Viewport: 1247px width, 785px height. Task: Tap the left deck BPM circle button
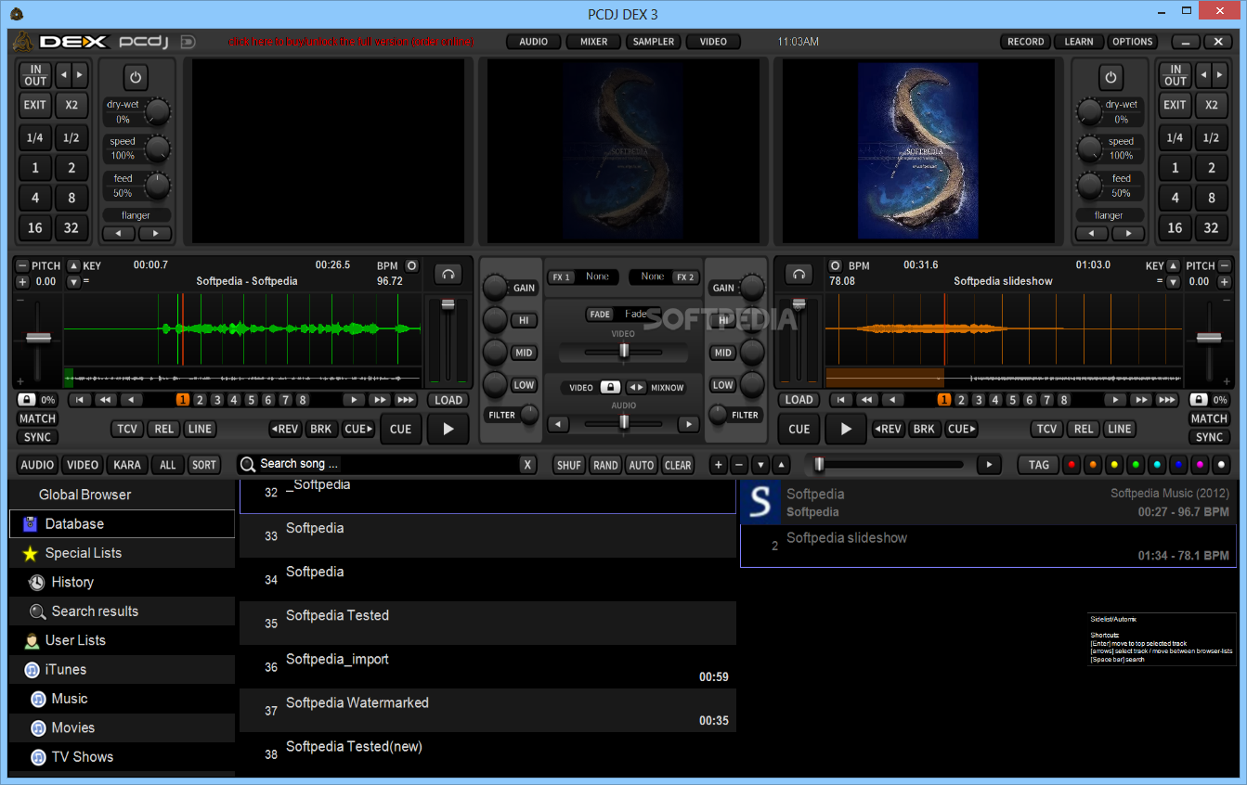[x=412, y=265]
